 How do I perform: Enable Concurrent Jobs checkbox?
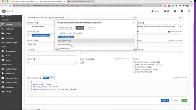(x=134, y=69)
